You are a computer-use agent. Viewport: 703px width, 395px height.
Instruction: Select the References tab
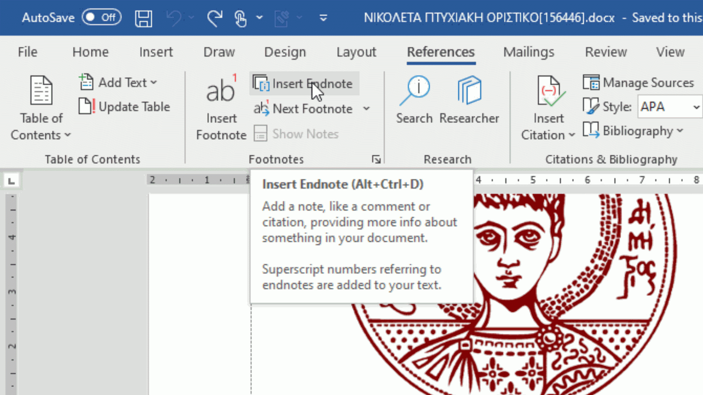441,52
